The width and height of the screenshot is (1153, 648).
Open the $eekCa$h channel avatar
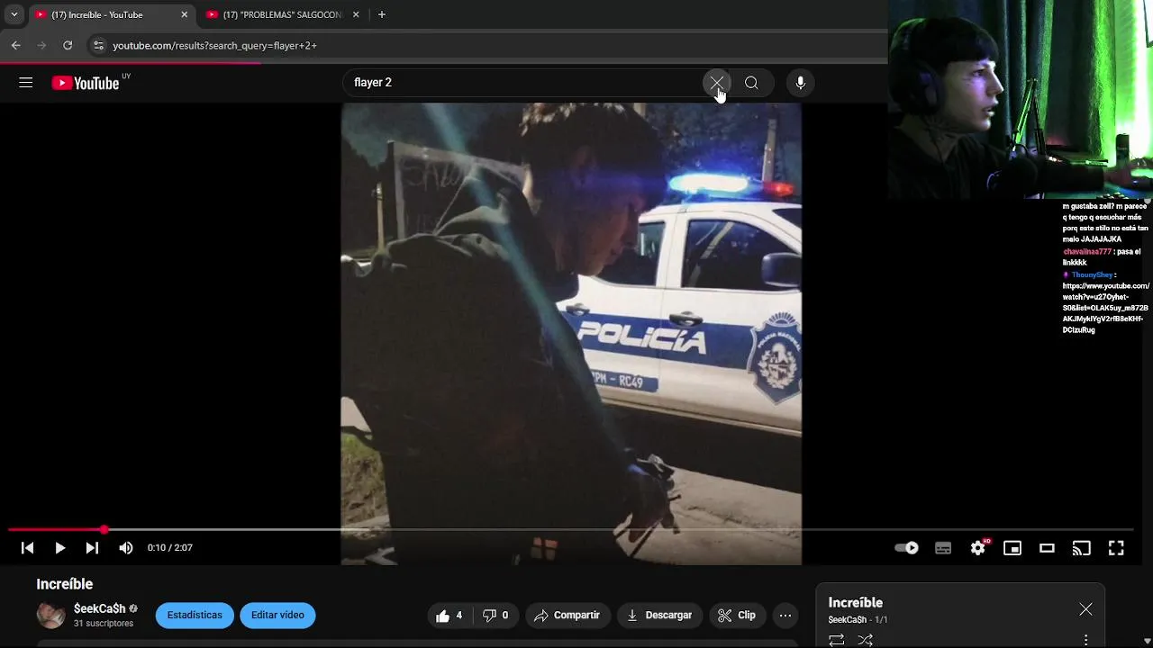(x=51, y=615)
